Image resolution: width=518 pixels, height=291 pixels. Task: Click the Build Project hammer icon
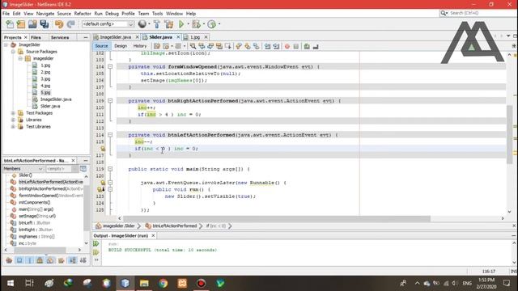click(157, 24)
